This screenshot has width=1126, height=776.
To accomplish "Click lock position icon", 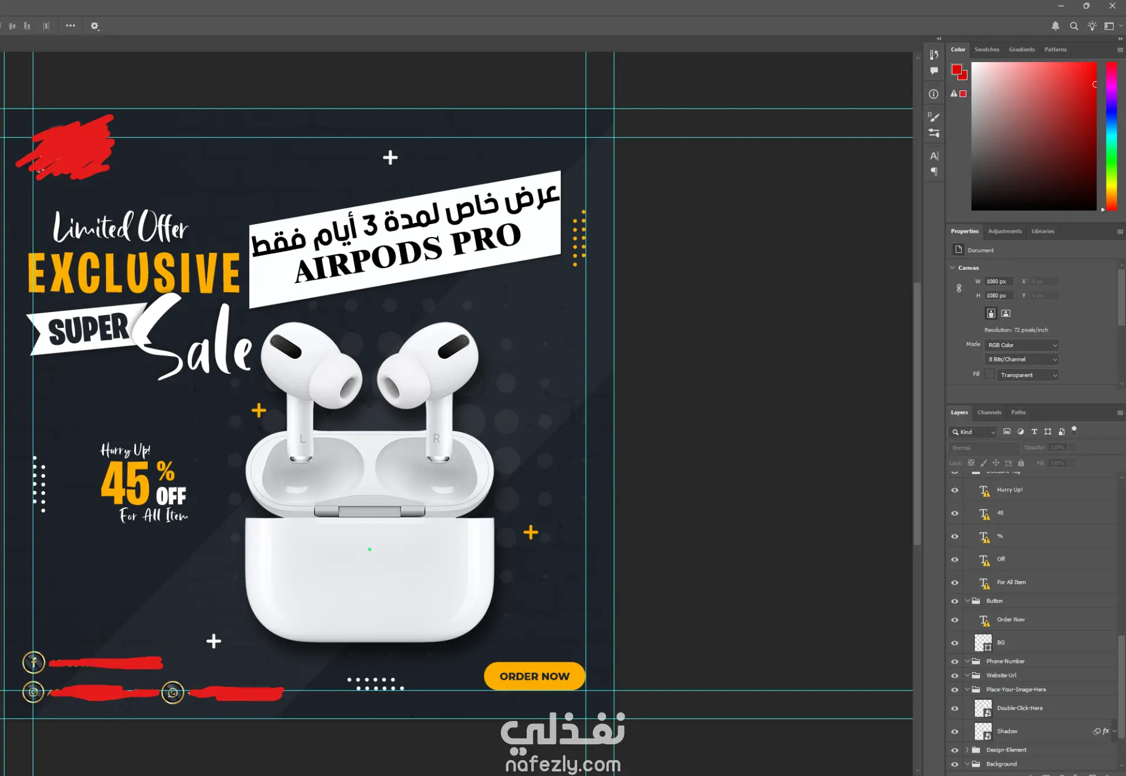I will 996,463.
